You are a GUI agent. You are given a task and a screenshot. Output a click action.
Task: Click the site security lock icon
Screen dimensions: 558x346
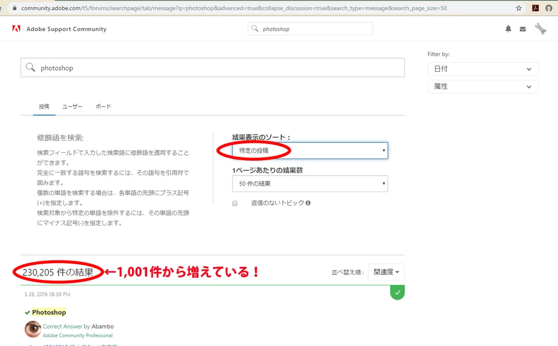(x=14, y=8)
